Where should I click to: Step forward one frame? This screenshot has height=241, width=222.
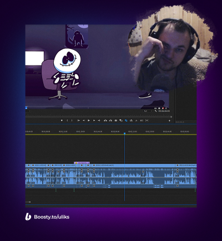pos(94,120)
